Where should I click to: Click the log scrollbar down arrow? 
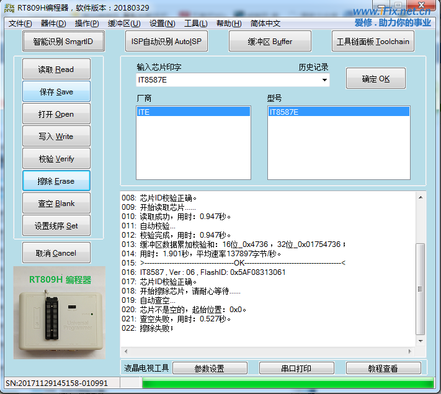421,341
